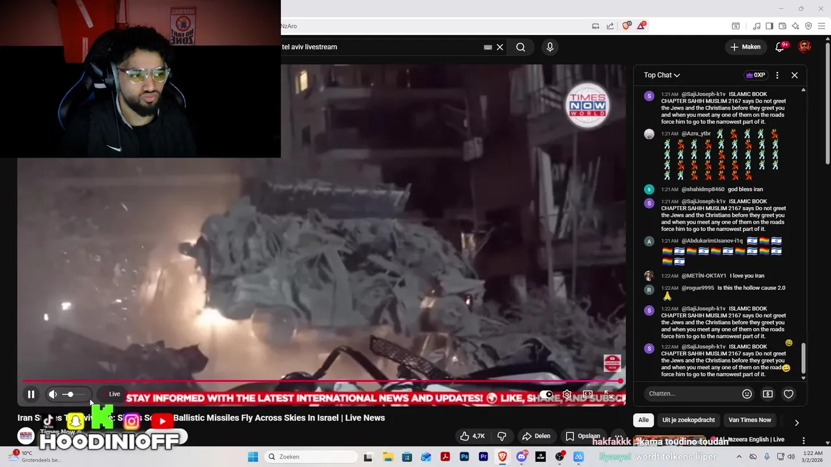831x467 pixels.
Task: Open the chat emoji picker
Action: point(747,394)
